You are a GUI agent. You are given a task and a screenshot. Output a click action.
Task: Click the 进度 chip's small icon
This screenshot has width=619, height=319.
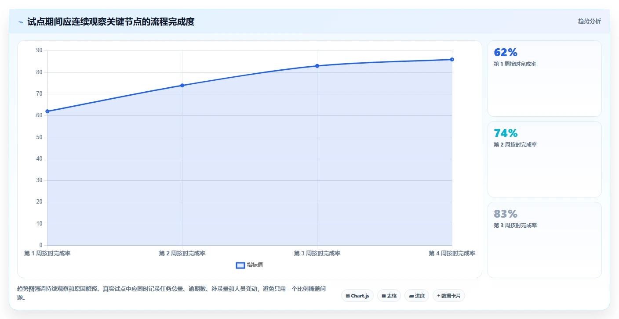[x=411, y=296]
